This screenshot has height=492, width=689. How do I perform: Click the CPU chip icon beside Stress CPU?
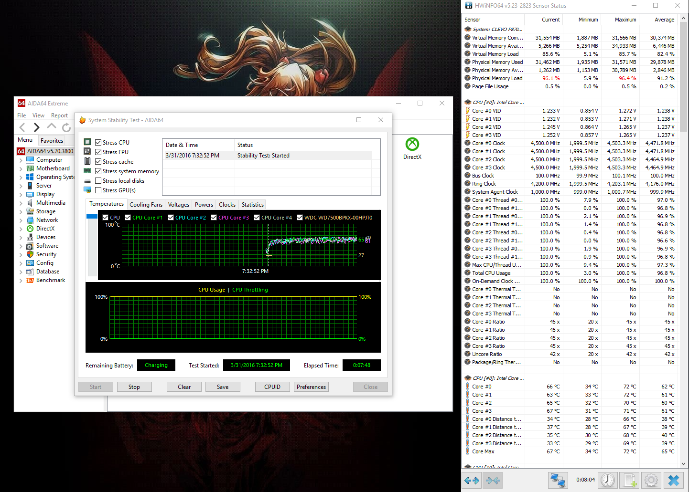[x=87, y=142]
